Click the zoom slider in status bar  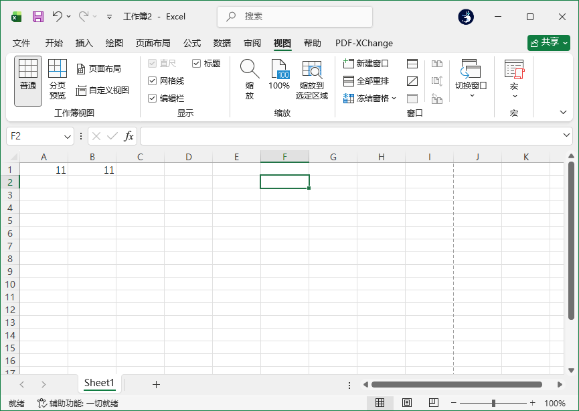click(493, 403)
